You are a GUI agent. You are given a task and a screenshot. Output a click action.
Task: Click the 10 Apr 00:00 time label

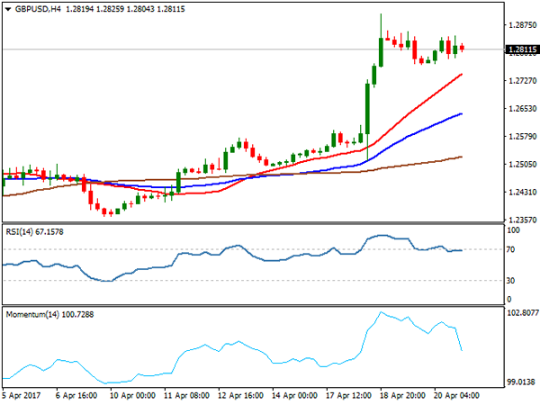(132, 395)
